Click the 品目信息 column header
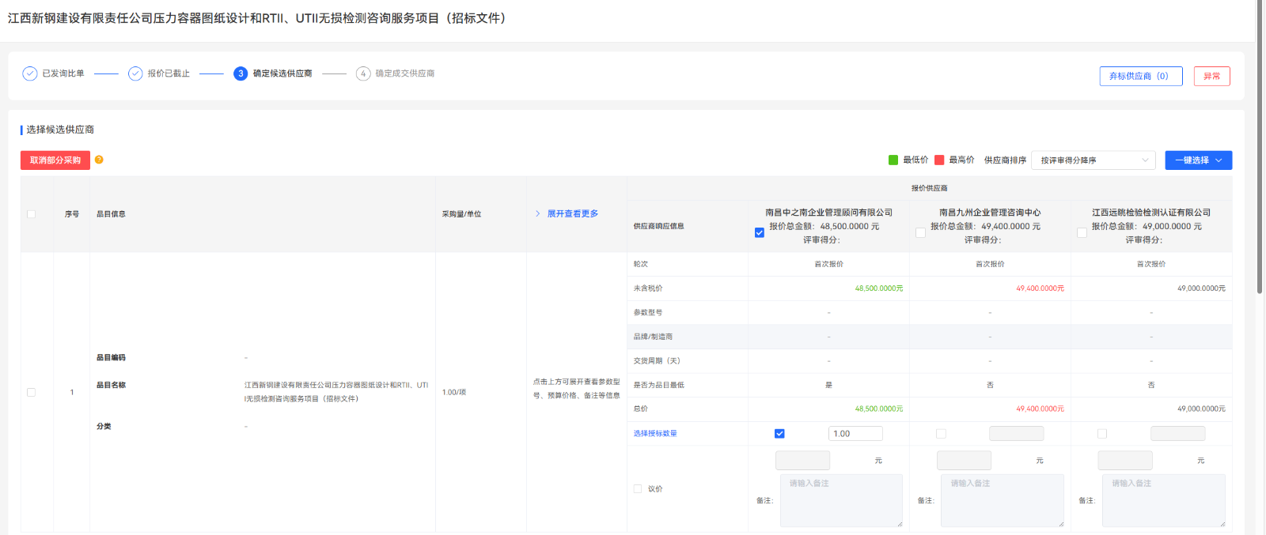1266x535 pixels. click(x=111, y=214)
